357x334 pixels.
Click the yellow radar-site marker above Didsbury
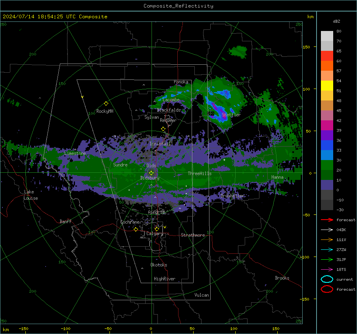pyautogui.click(x=152, y=173)
